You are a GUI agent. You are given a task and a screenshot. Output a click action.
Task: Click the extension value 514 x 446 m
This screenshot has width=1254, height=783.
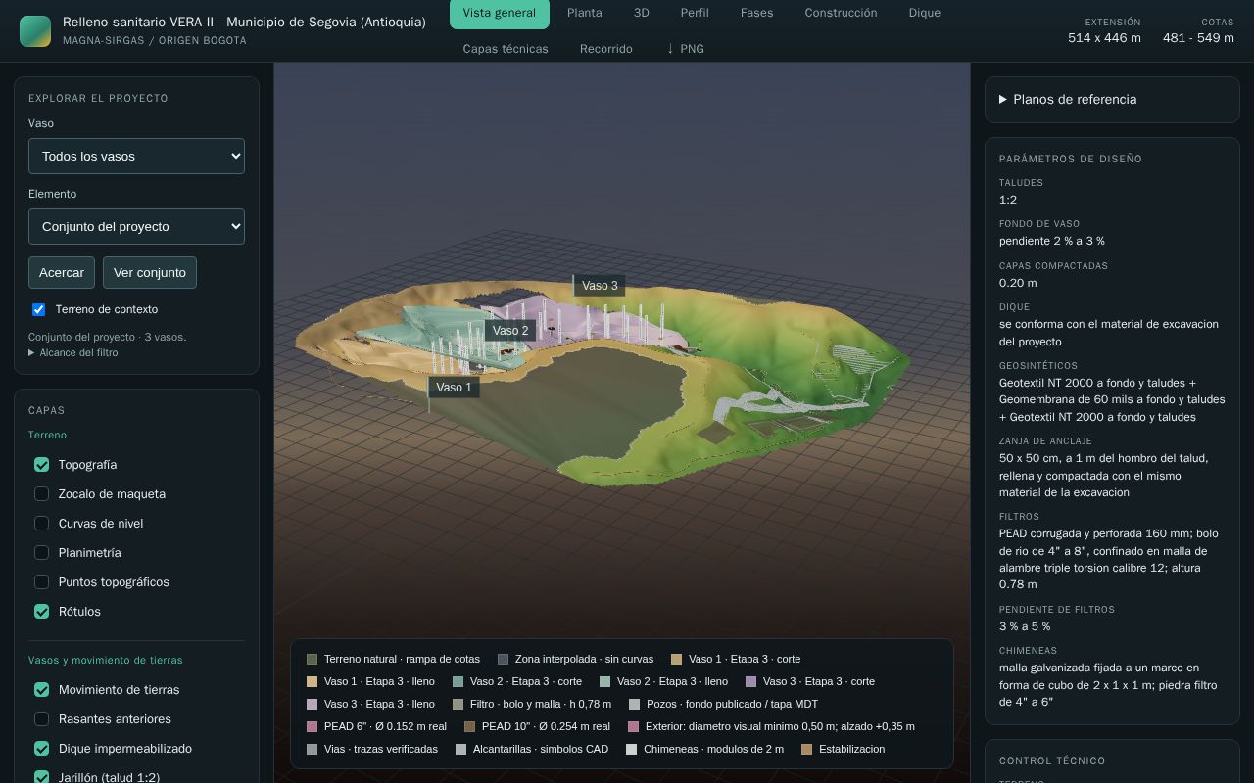(1104, 38)
